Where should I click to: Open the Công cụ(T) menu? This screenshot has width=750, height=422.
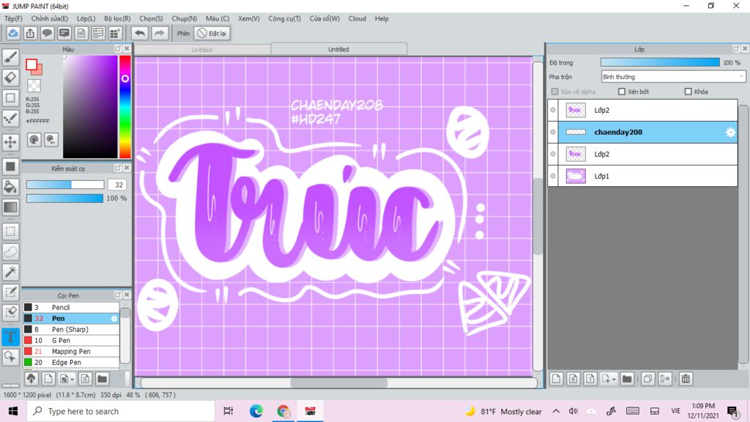[285, 18]
